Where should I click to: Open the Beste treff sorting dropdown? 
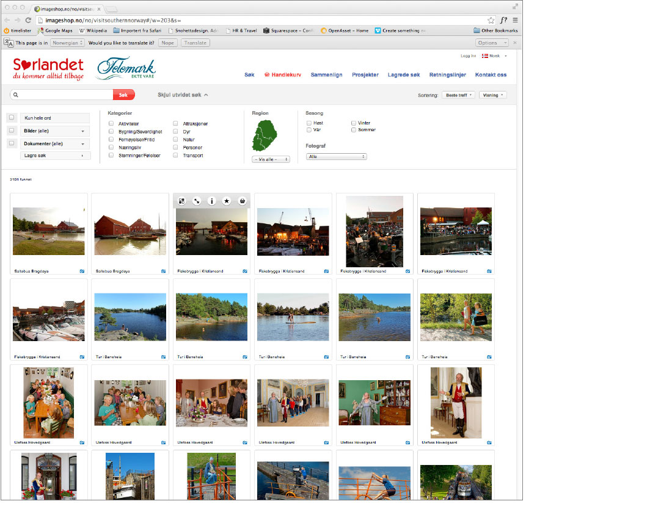click(x=459, y=95)
